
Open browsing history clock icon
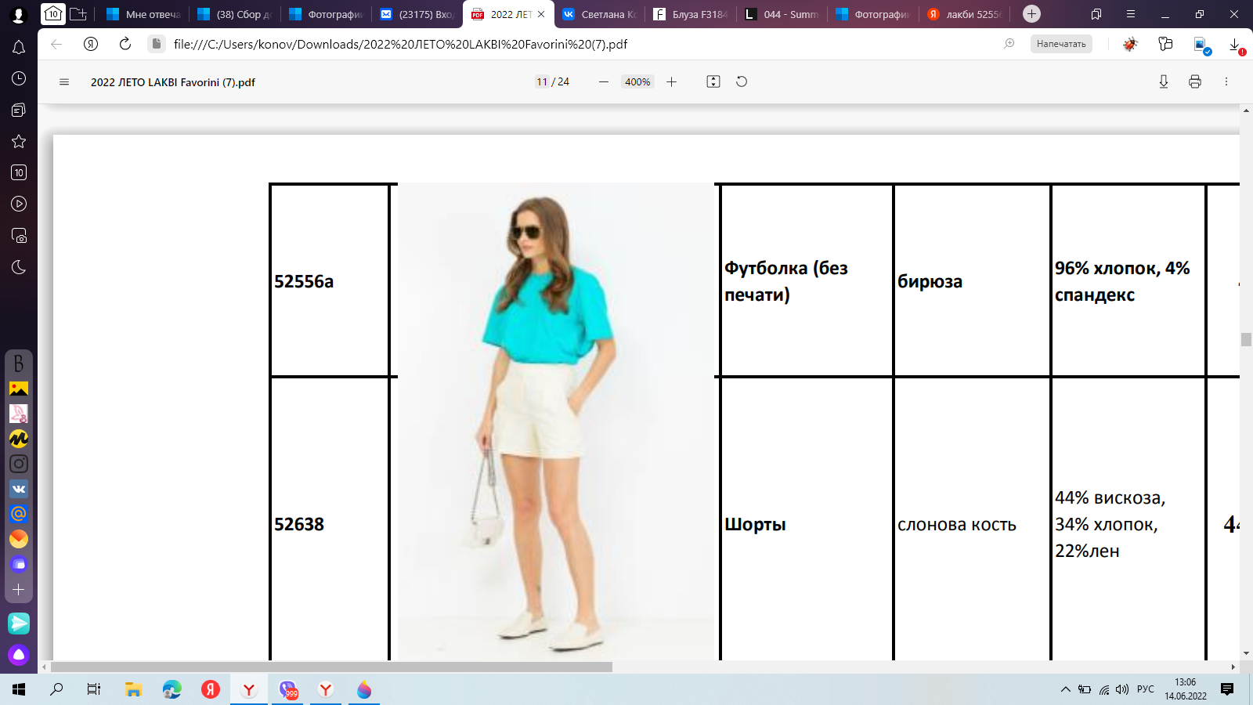pos(19,78)
